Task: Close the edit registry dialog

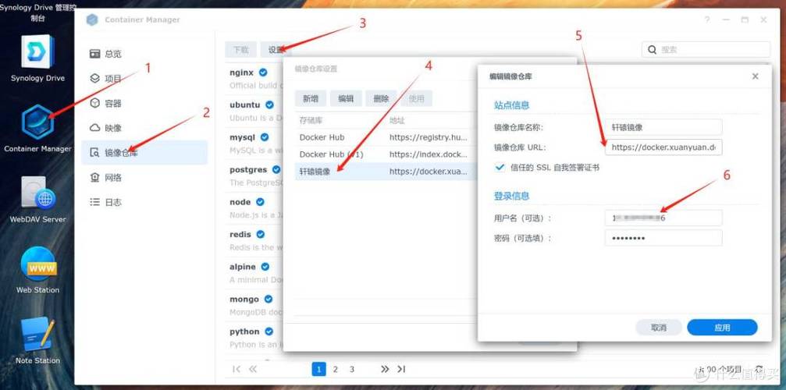Action: pyautogui.click(x=755, y=76)
